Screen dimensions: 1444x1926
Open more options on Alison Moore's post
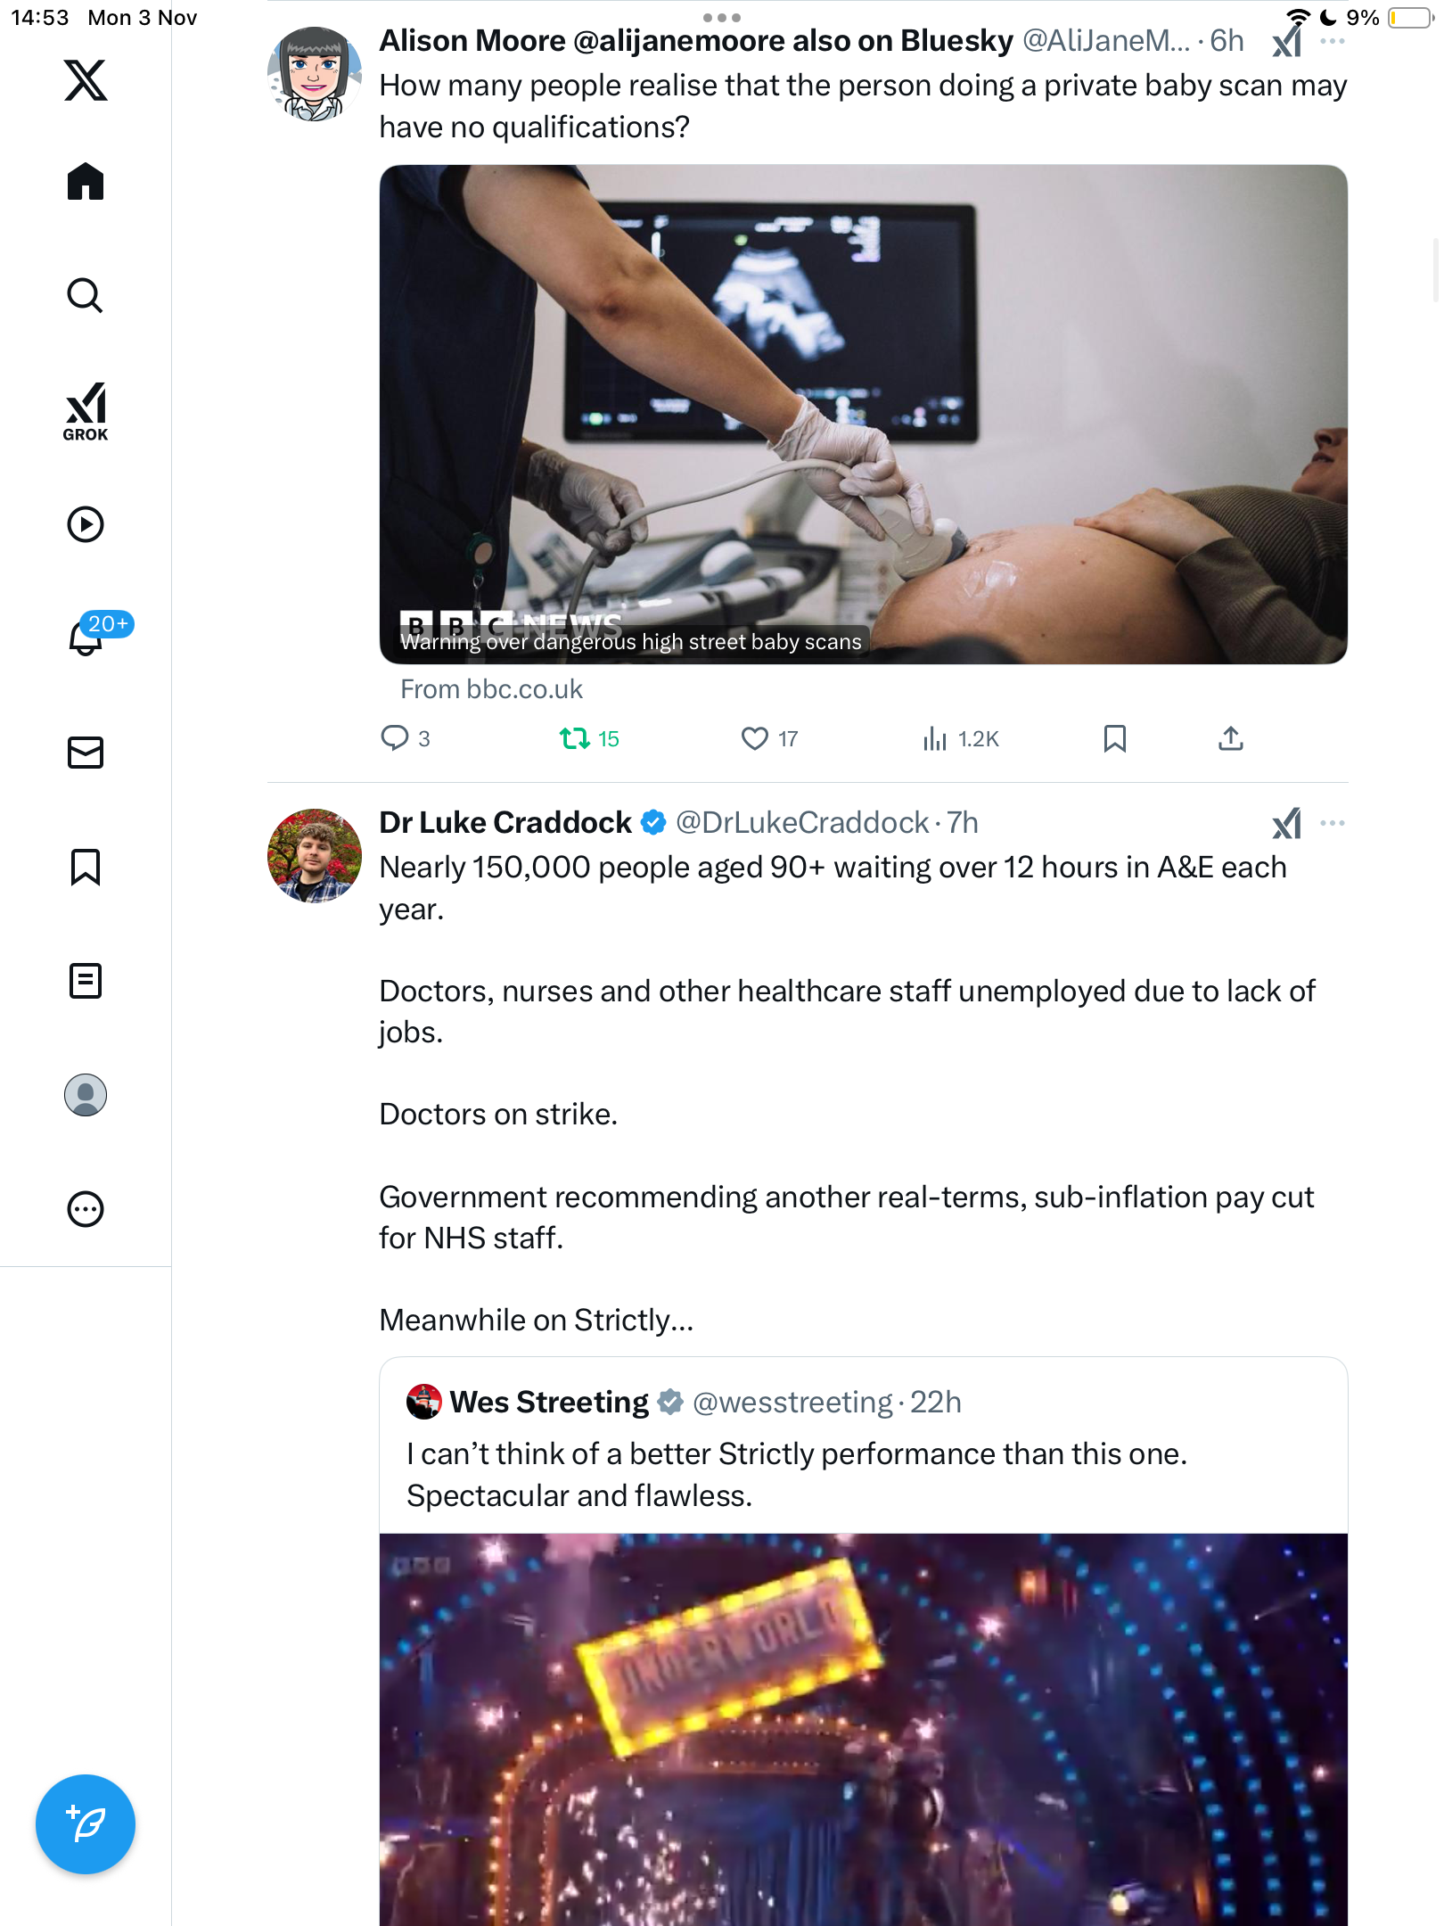click(1333, 41)
